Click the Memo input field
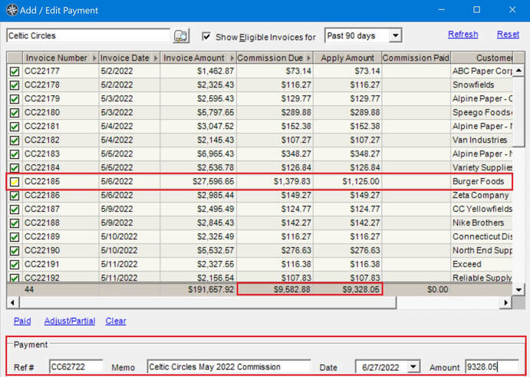This screenshot has width=530, height=377. [229, 367]
